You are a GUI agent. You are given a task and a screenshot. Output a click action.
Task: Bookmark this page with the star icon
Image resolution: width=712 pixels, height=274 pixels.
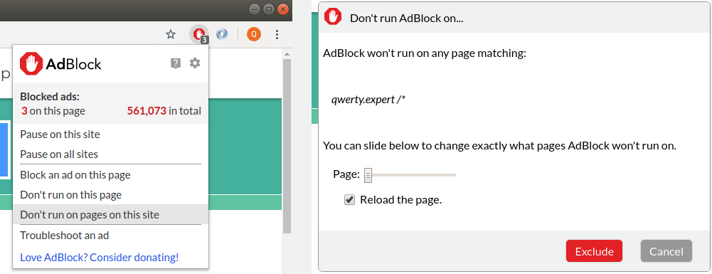170,34
